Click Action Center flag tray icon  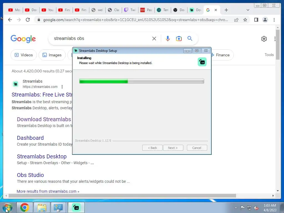tap(242, 207)
